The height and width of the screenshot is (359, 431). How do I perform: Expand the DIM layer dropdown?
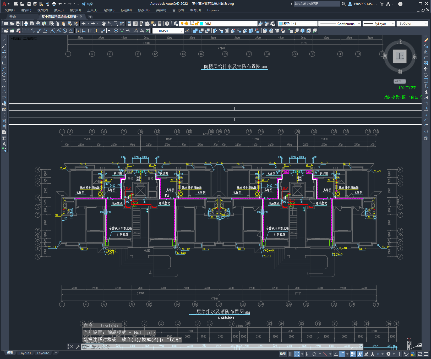click(x=255, y=24)
